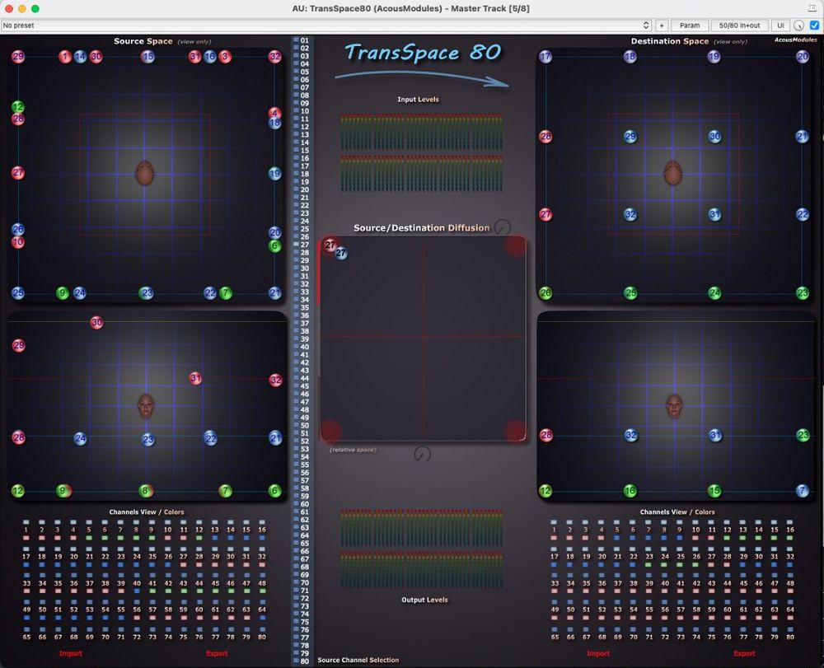Select red speaker ball 1 in Source Space

click(x=65, y=56)
